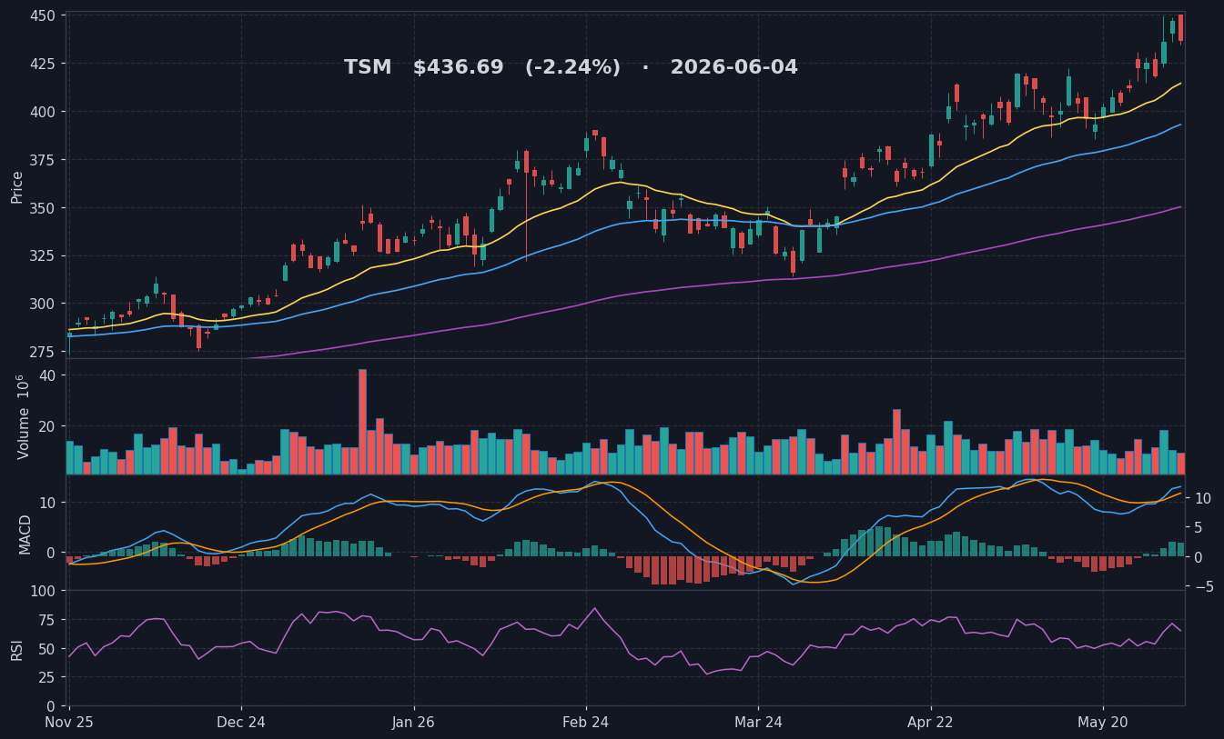This screenshot has height=739, width=1224.
Task: Click the tallest volume bar near 43 million
Action: [362, 422]
